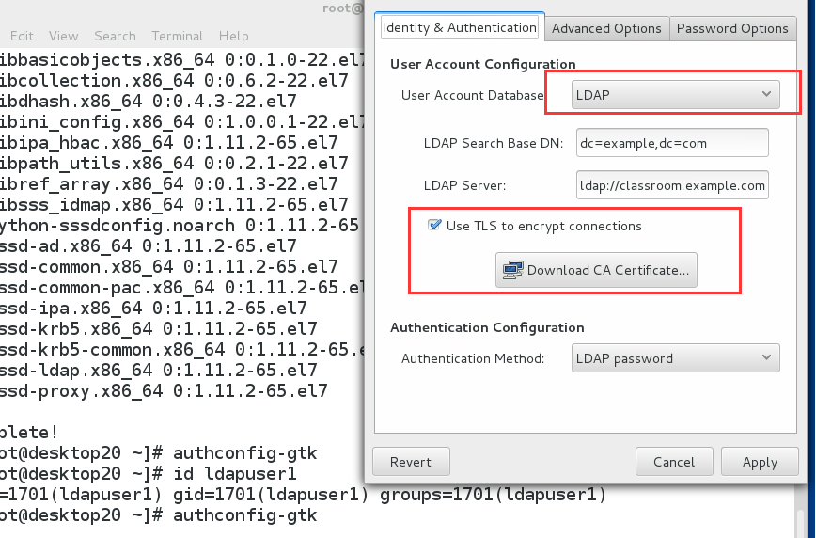Click the 'python-sssdconfig.noarch' line in terminal
The height and width of the screenshot is (538, 816).
(180, 226)
